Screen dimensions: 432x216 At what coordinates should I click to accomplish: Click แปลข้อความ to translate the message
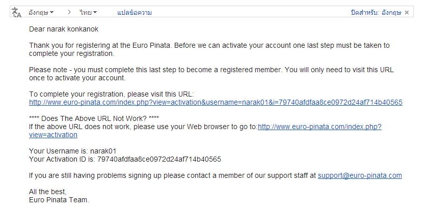[x=134, y=12]
